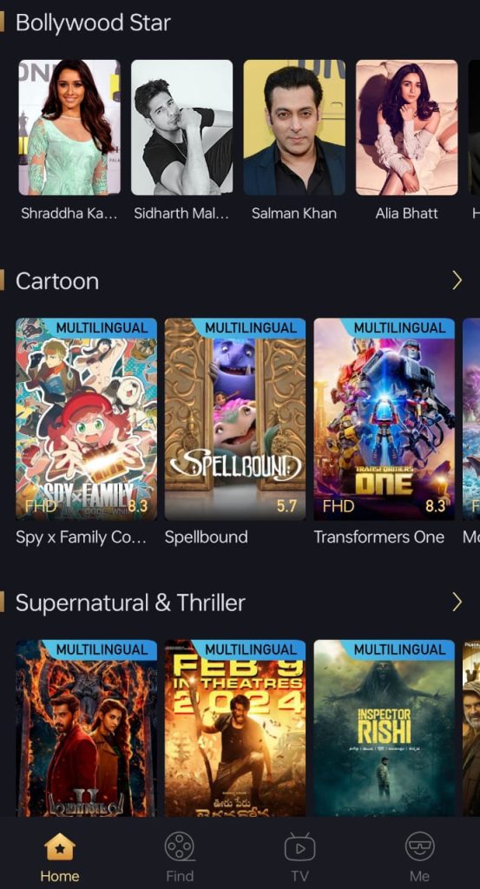Viewport: 480px width, 889px height.
Task: Open the Spellbound movie poster
Action: coord(235,419)
